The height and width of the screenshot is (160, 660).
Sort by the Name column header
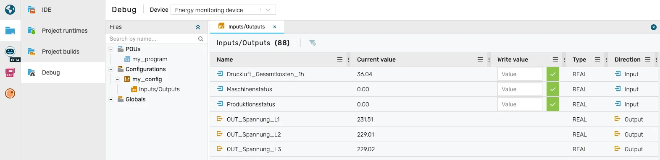(x=225, y=59)
